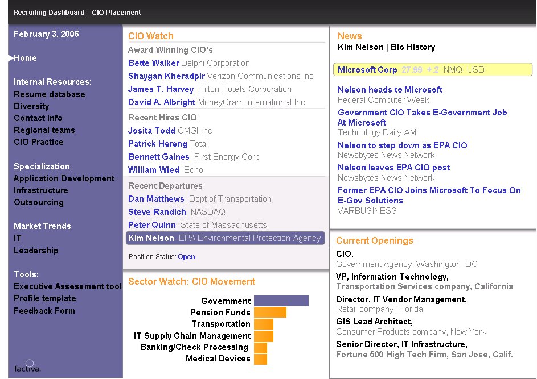Screen dimensions: 537x379
Task: Click the Pension Funds bar
Action: point(270,313)
